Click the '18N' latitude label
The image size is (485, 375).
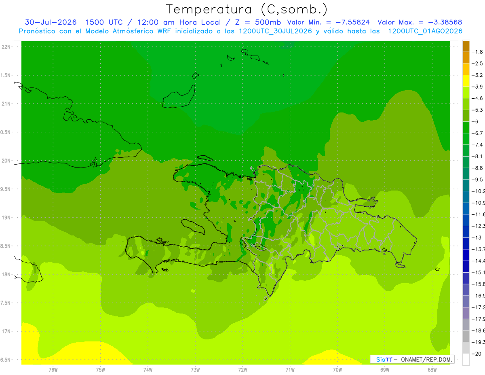(x=6, y=274)
